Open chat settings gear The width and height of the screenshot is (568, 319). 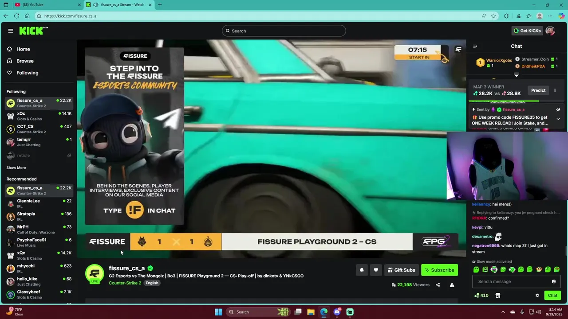[x=537, y=296]
